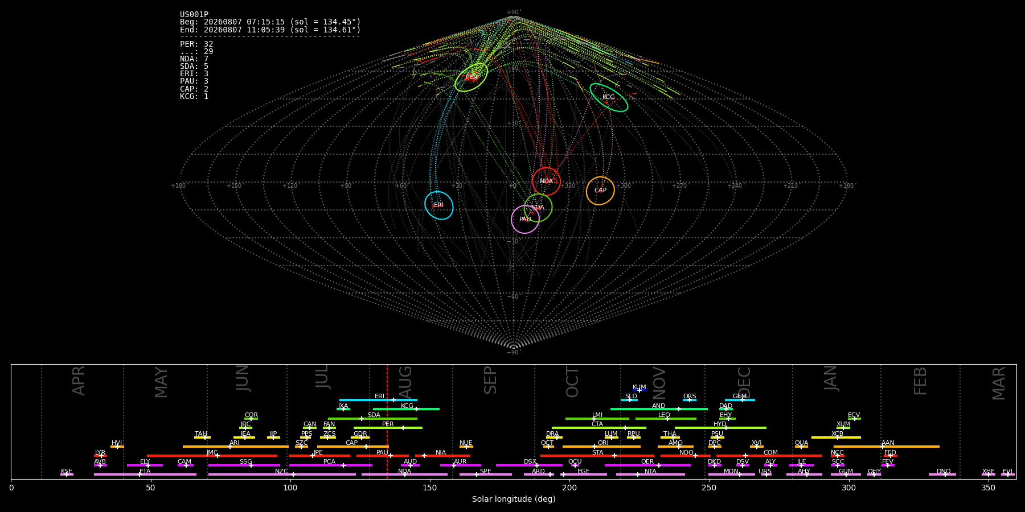Click the green SDA radiant circle
The height and width of the screenshot is (512, 1025).
(538, 208)
